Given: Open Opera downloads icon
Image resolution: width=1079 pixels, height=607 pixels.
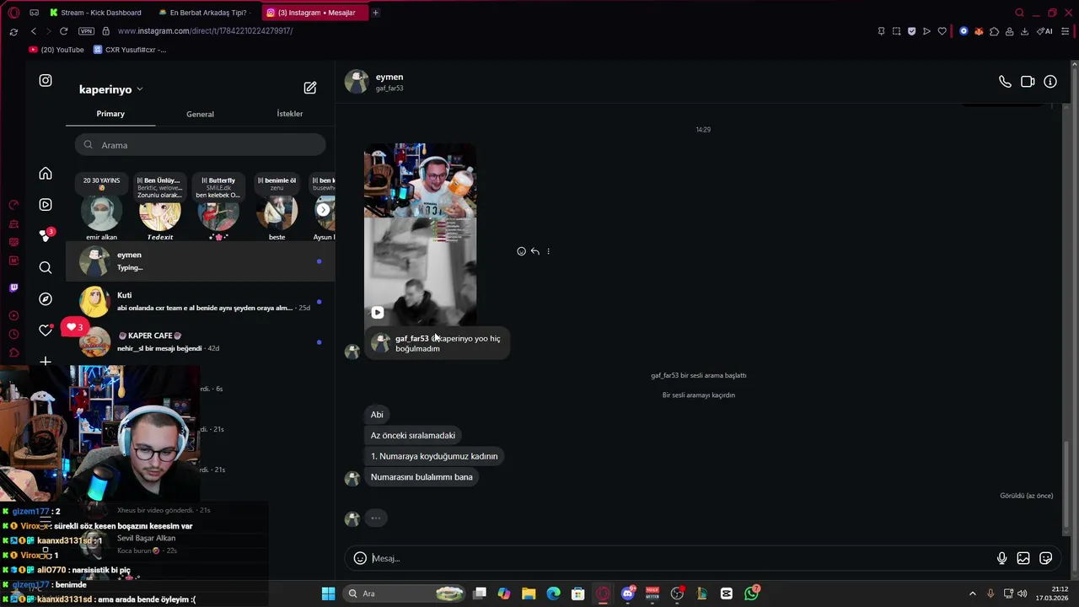Looking at the screenshot, I should [1024, 31].
